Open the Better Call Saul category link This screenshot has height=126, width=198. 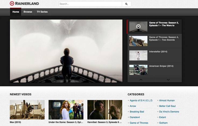pos(167,106)
